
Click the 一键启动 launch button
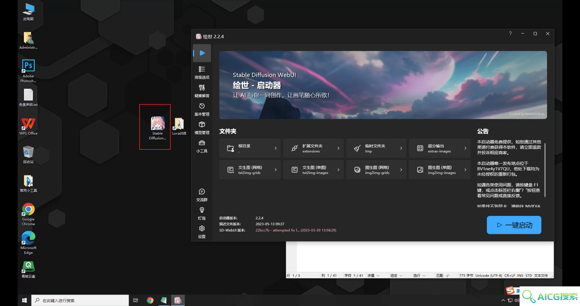coord(514,225)
